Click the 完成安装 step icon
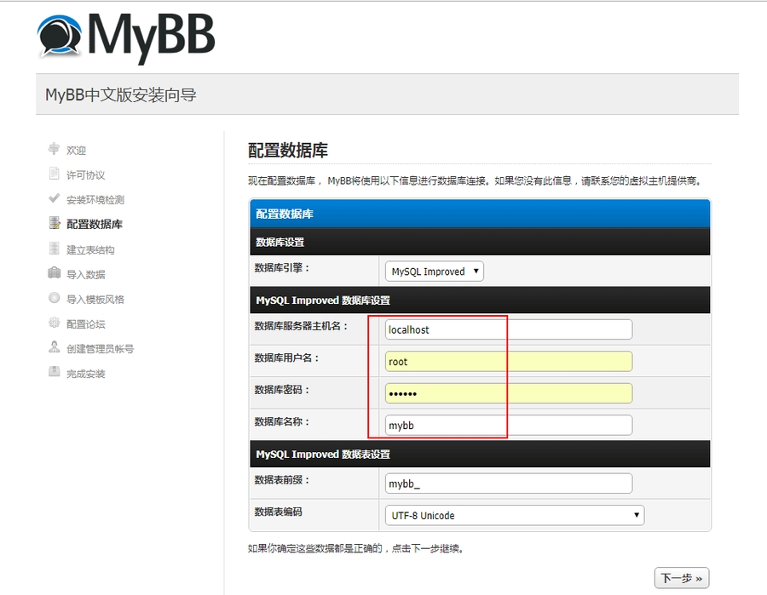 (x=54, y=373)
